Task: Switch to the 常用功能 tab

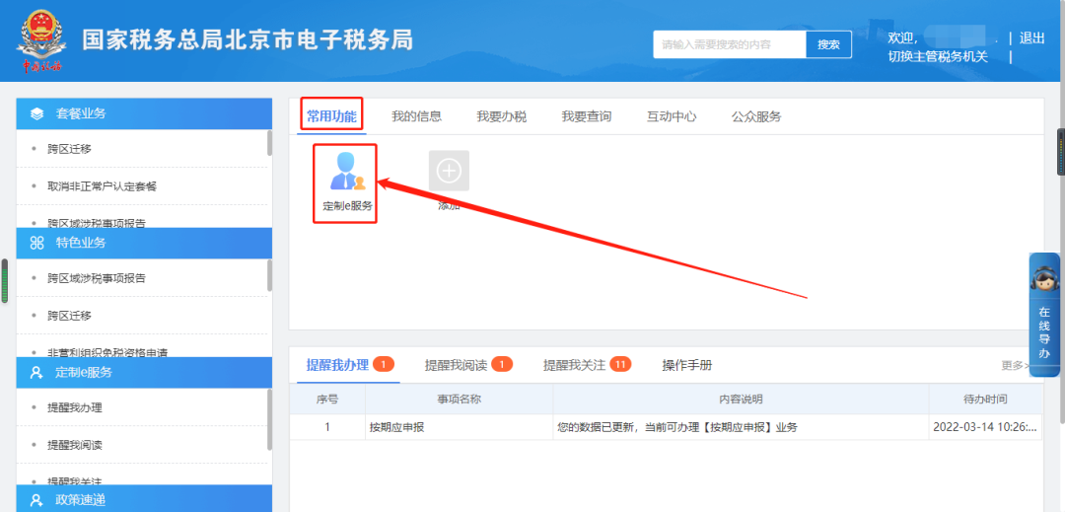Action: 331,116
